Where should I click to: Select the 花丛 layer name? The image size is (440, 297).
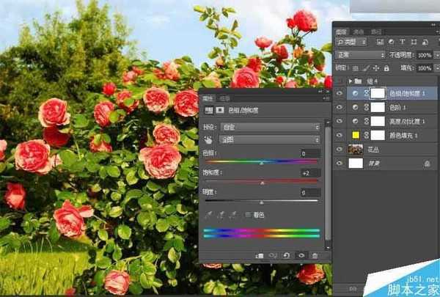pos(373,150)
